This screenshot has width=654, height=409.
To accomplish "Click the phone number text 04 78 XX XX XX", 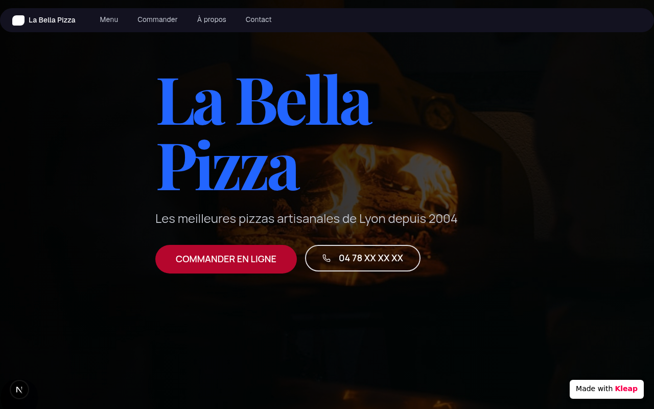I will (x=371, y=258).
